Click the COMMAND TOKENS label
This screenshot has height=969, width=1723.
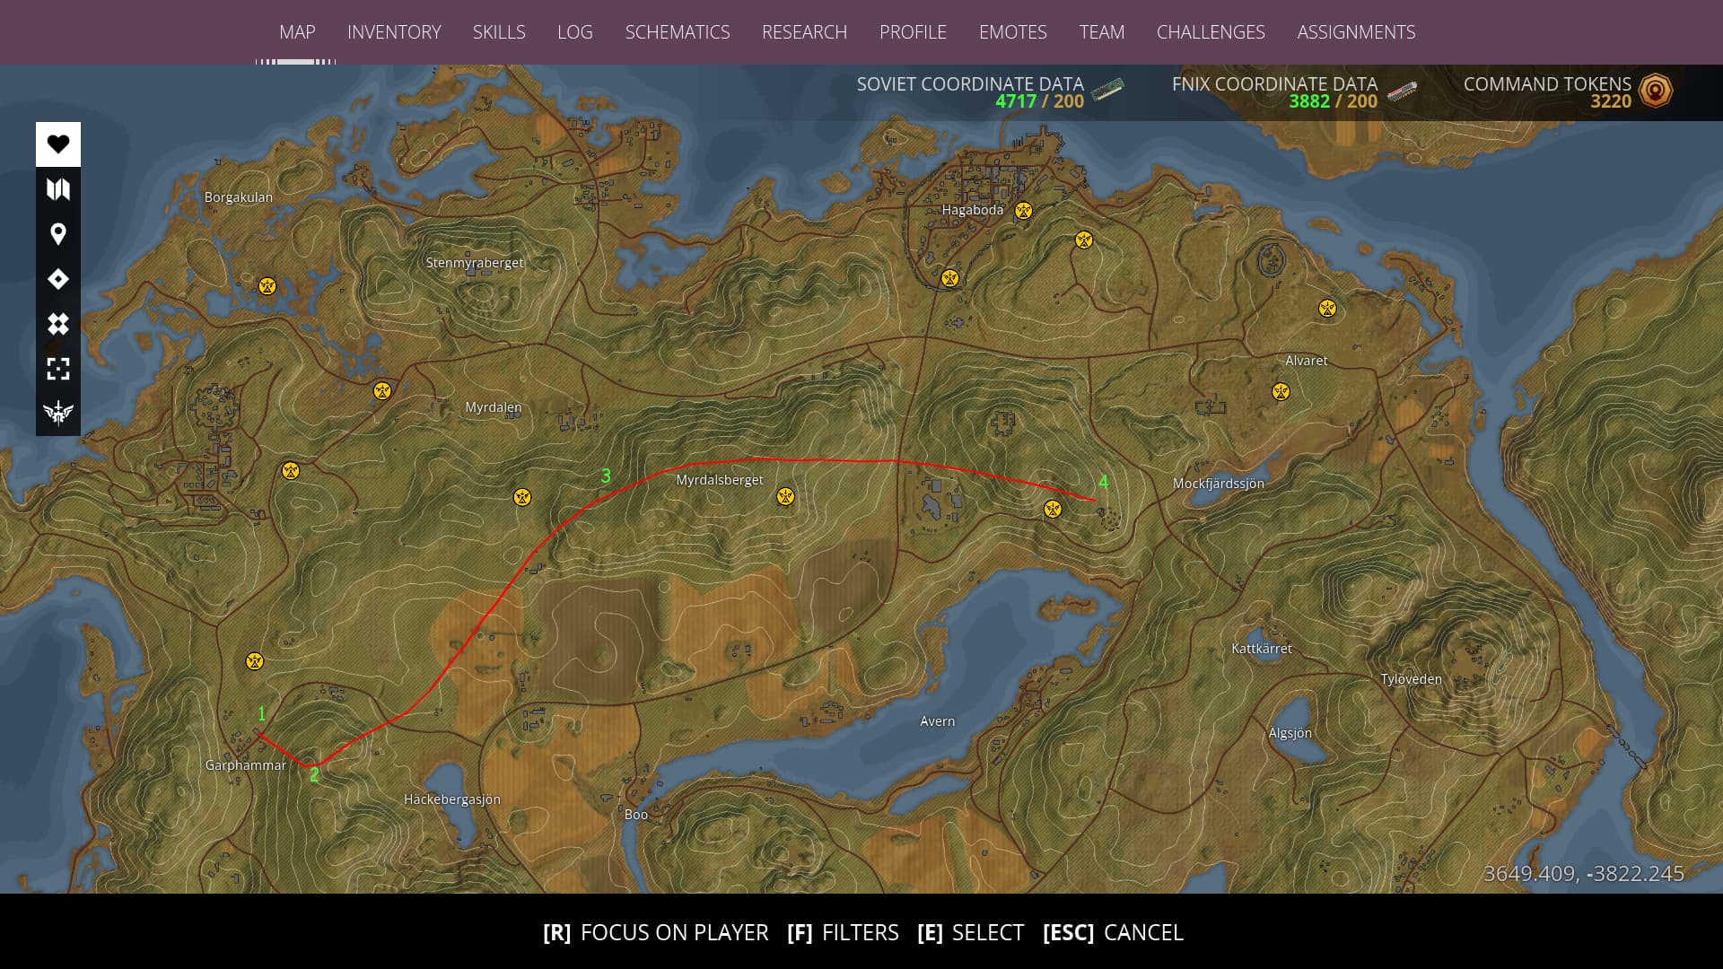[x=1547, y=83]
